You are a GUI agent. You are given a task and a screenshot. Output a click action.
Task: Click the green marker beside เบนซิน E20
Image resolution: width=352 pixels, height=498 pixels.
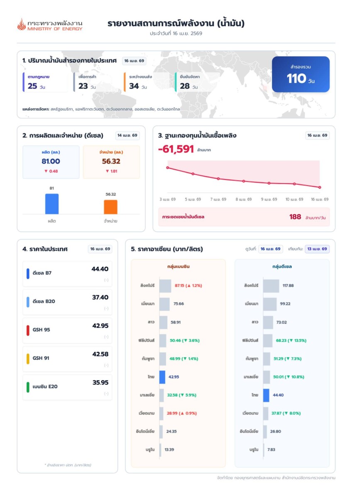(28, 387)
